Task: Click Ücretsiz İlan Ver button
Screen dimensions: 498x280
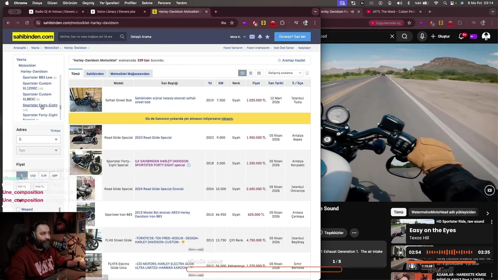Action: coord(293,37)
